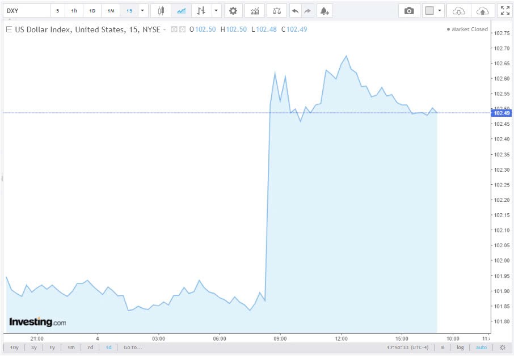
Task: Undo the last chart action
Action: click(294, 10)
